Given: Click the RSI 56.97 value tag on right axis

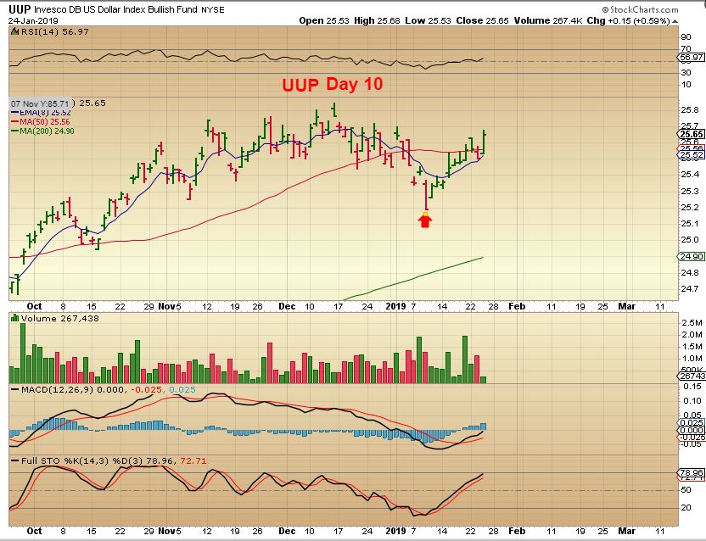Looking at the screenshot, I should 691,57.
